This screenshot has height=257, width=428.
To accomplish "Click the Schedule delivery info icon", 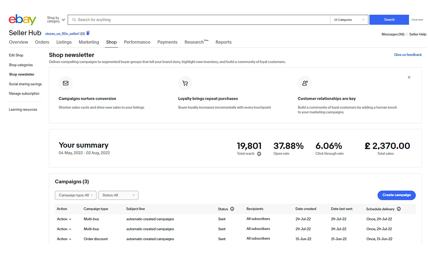I will click(399, 209).
